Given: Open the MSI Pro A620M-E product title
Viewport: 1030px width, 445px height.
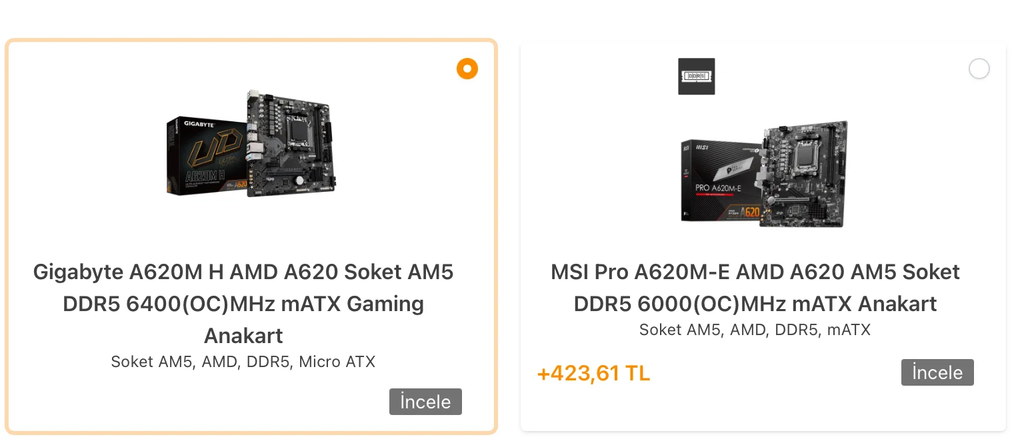Looking at the screenshot, I should (x=755, y=288).
